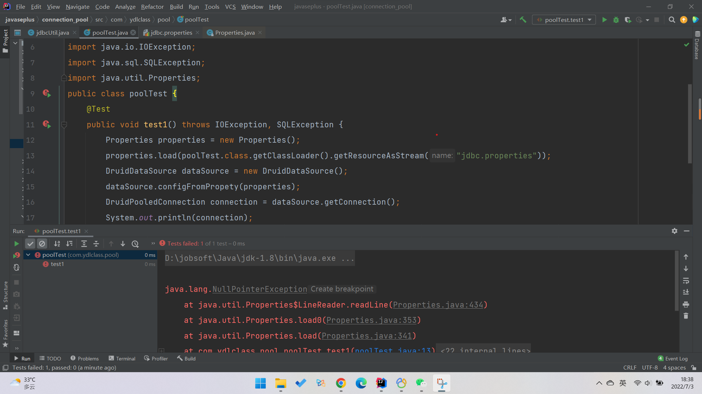Jump to the next failed test
The height and width of the screenshot is (394, 702).
click(x=123, y=243)
